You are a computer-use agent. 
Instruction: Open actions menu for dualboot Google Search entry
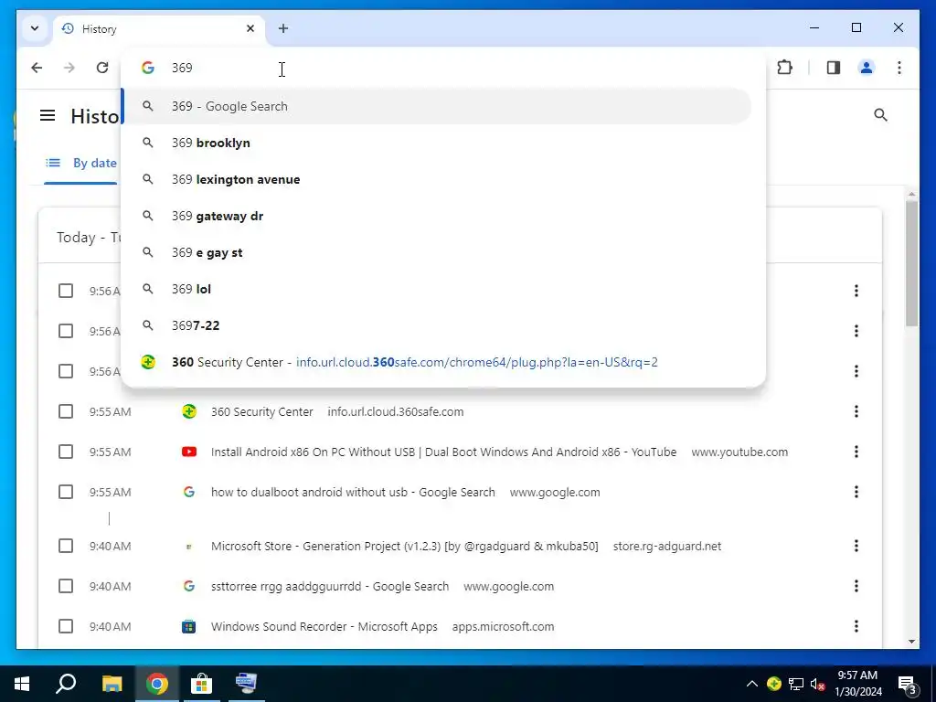856,492
